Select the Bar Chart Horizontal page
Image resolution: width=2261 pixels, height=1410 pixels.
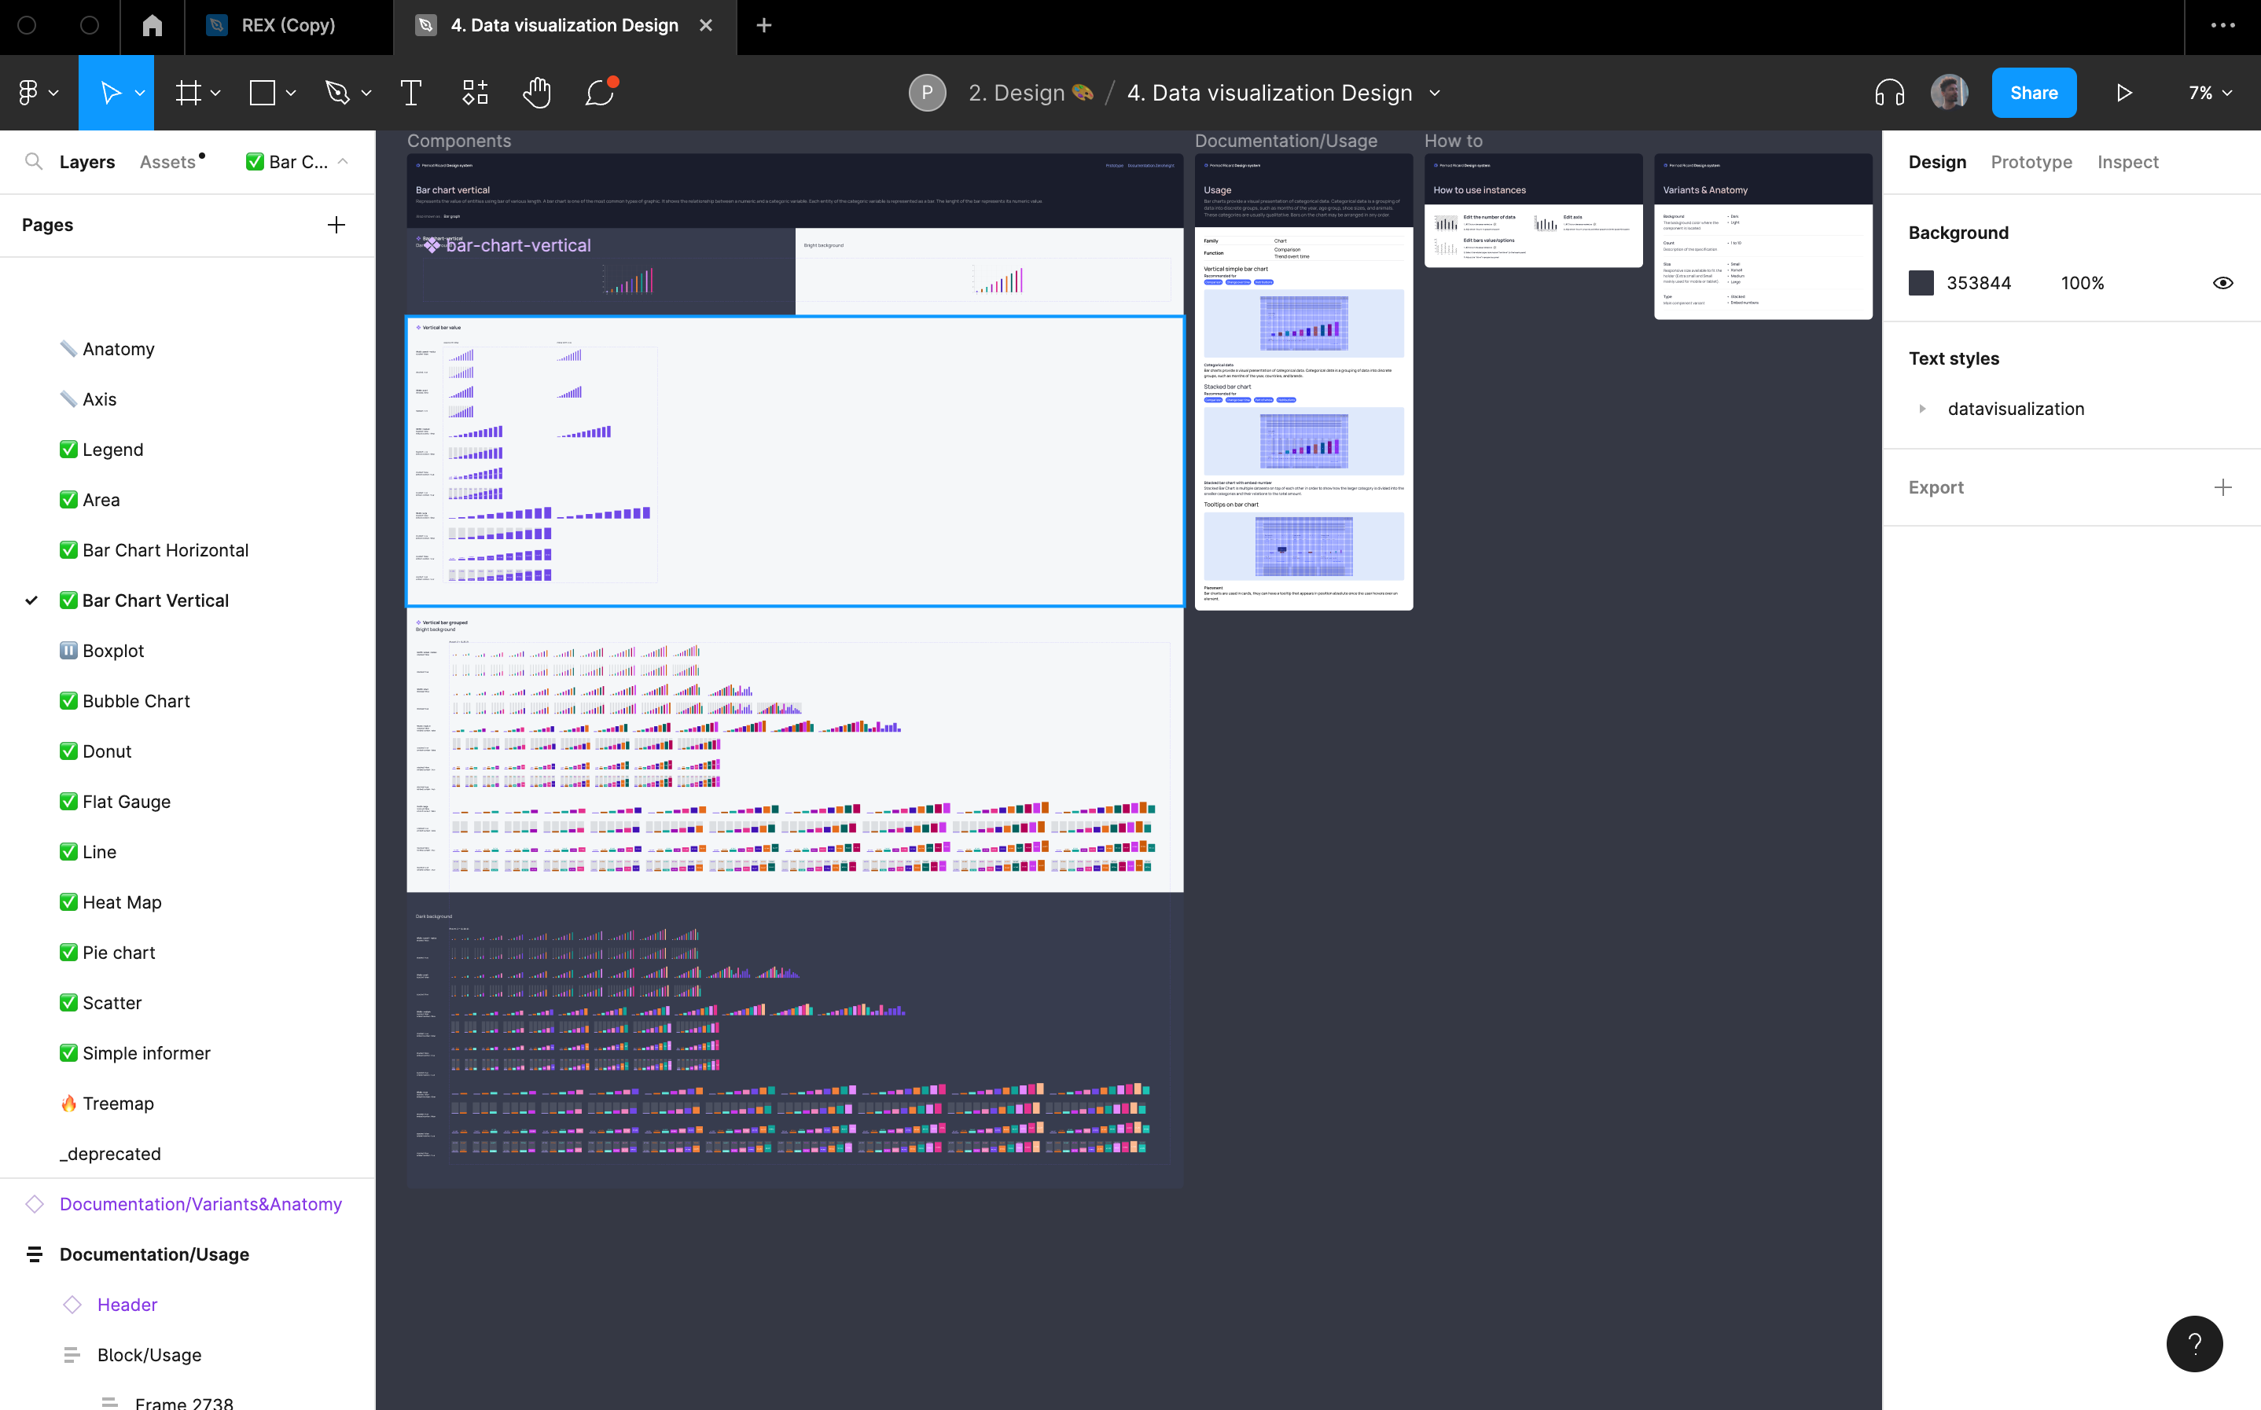pos(165,550)
